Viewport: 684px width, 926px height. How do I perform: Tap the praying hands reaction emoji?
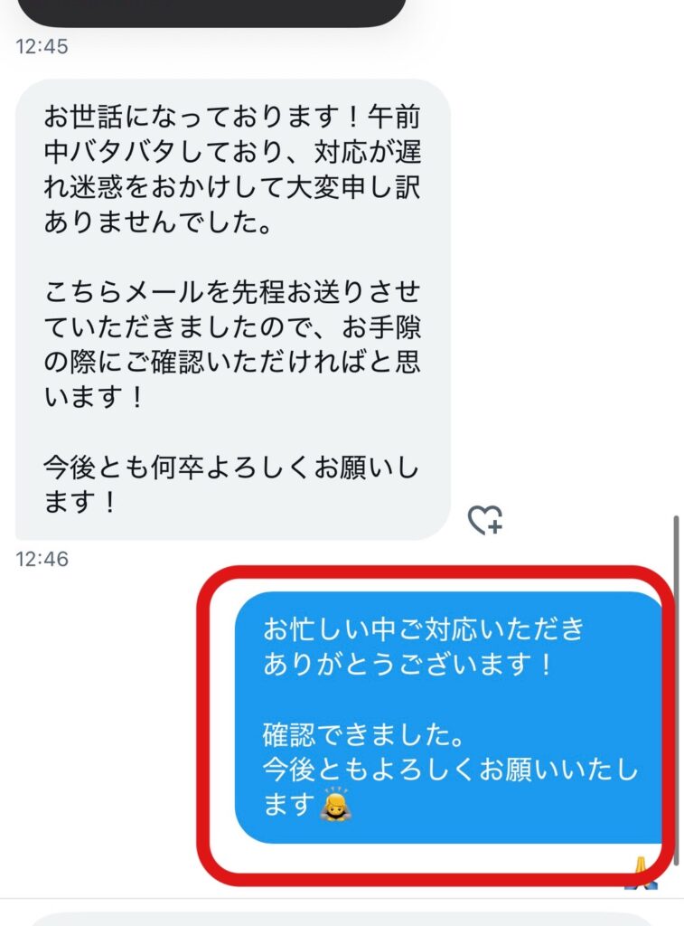[x=642, y=873]
